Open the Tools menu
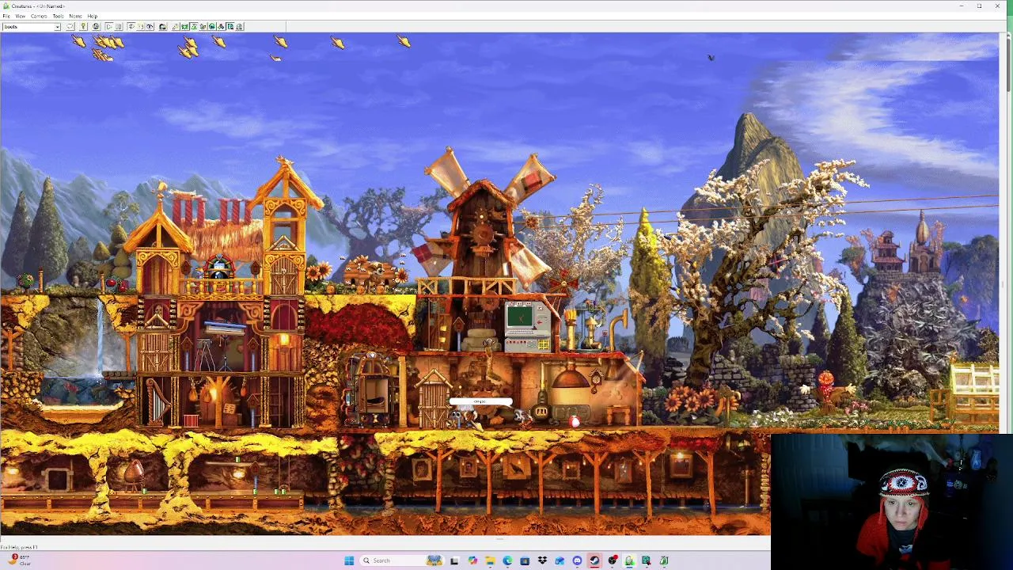This screenshot has height=570, width=1013. tap(58, 16)
